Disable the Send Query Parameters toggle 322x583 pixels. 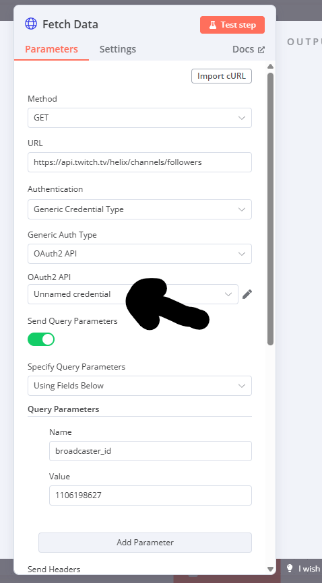click(x=41, y=339)
